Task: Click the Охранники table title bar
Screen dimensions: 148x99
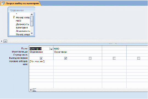Action: (x=21, y=10)
